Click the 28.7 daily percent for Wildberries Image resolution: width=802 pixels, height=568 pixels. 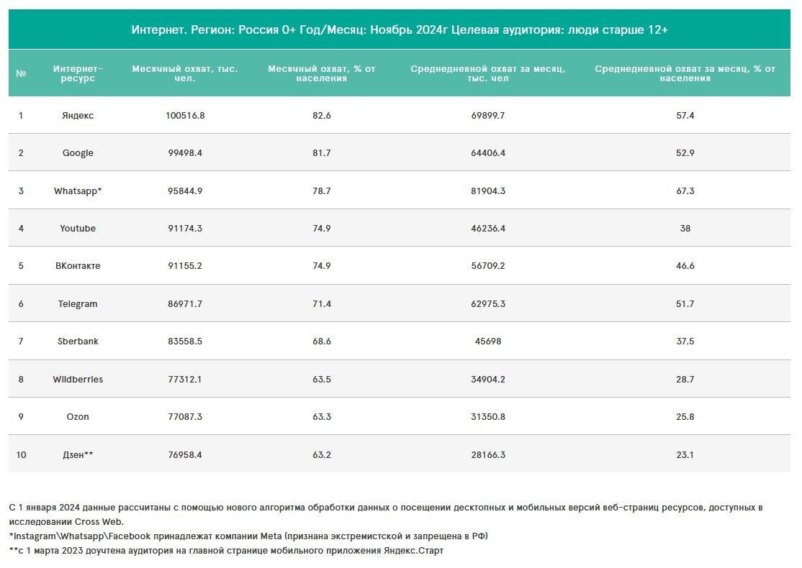tap(685, 380)
